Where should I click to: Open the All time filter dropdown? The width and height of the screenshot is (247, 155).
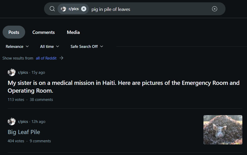50,47
